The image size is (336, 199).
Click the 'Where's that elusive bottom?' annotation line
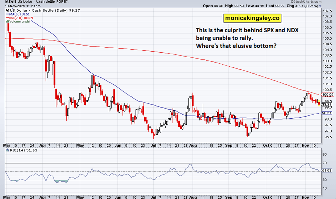236,46
